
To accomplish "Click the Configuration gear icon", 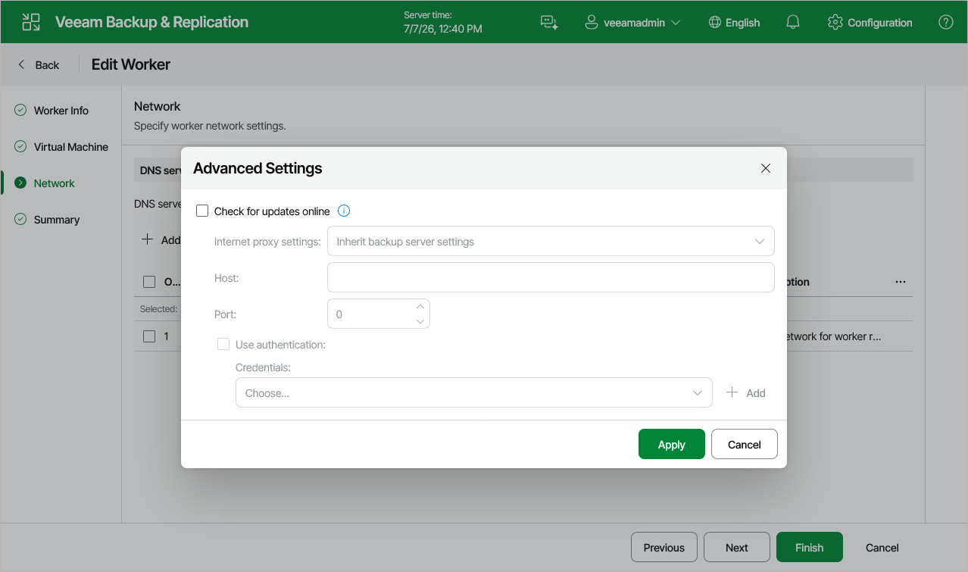I will tap(835, 22).
